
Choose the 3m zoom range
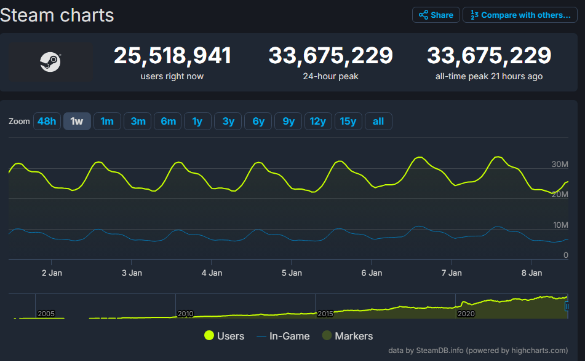(138, 121)
